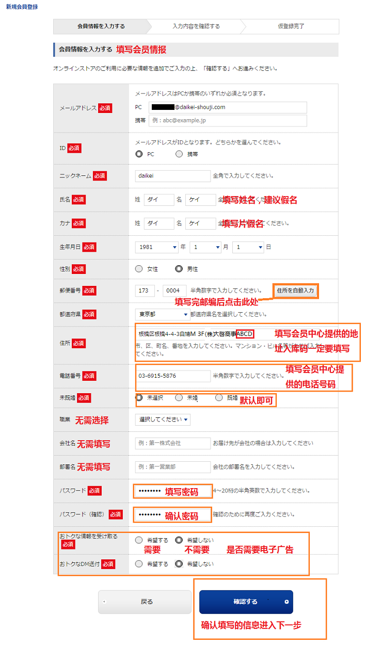Select 希望する for おトクな情報を受け取る

138,540
